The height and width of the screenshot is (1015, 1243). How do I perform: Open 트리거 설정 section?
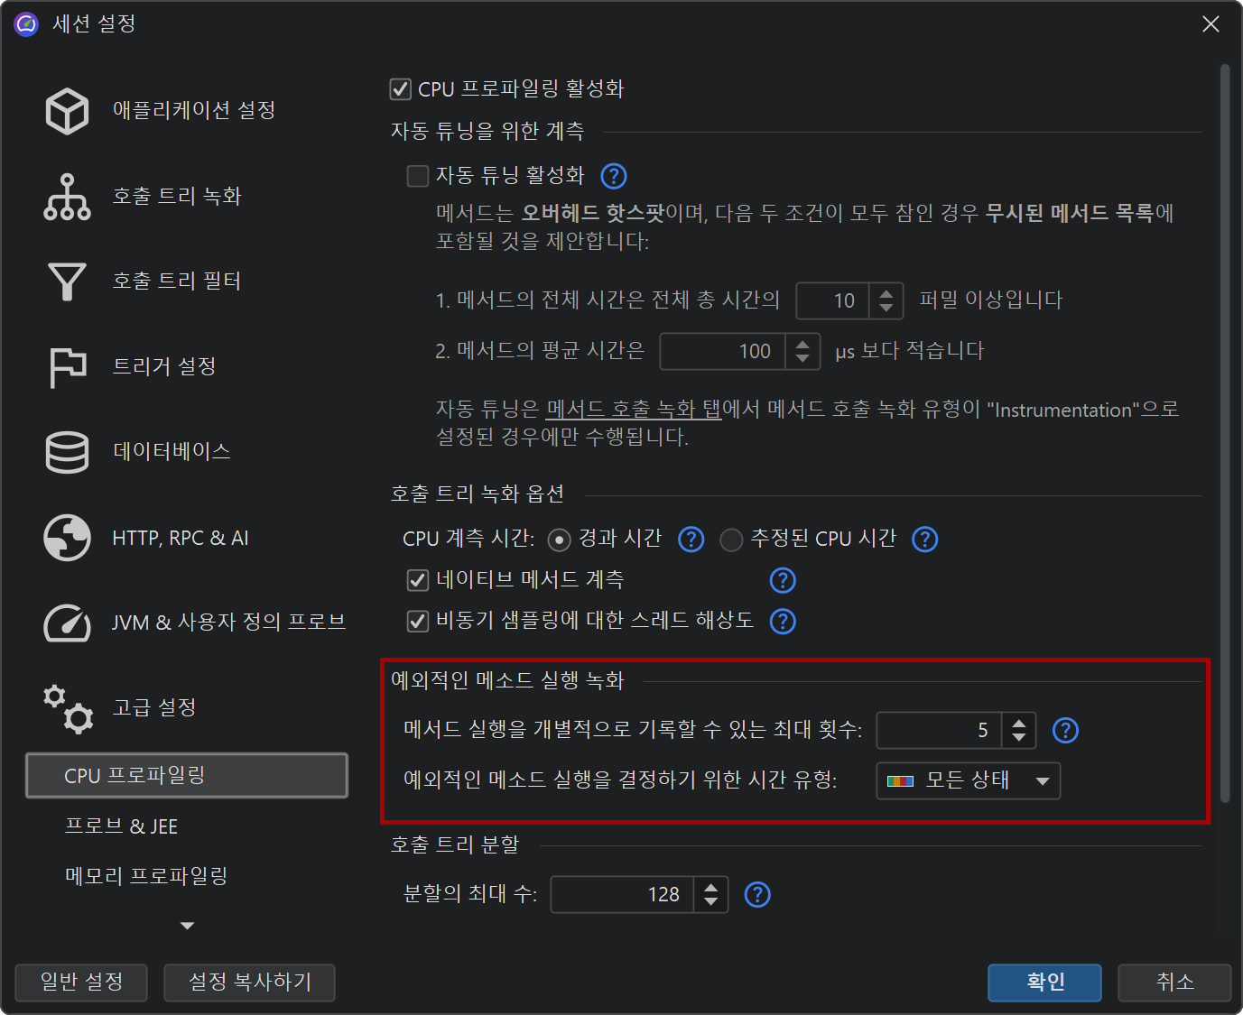[x=187, y=366]
